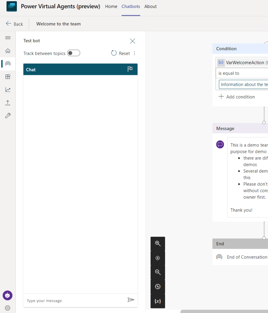Open the Analytics chart icon in sidebar
This screenshot has width=268, height=313.
(8, 90)
